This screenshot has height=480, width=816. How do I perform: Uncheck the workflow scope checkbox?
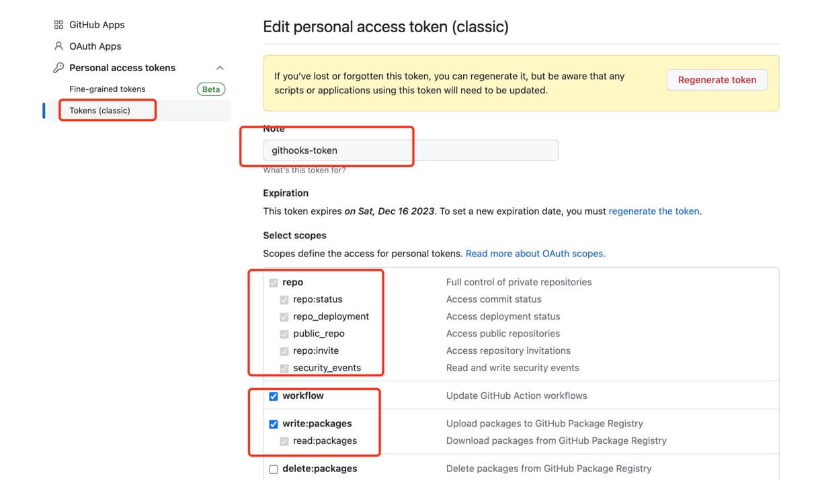[274, 396]
